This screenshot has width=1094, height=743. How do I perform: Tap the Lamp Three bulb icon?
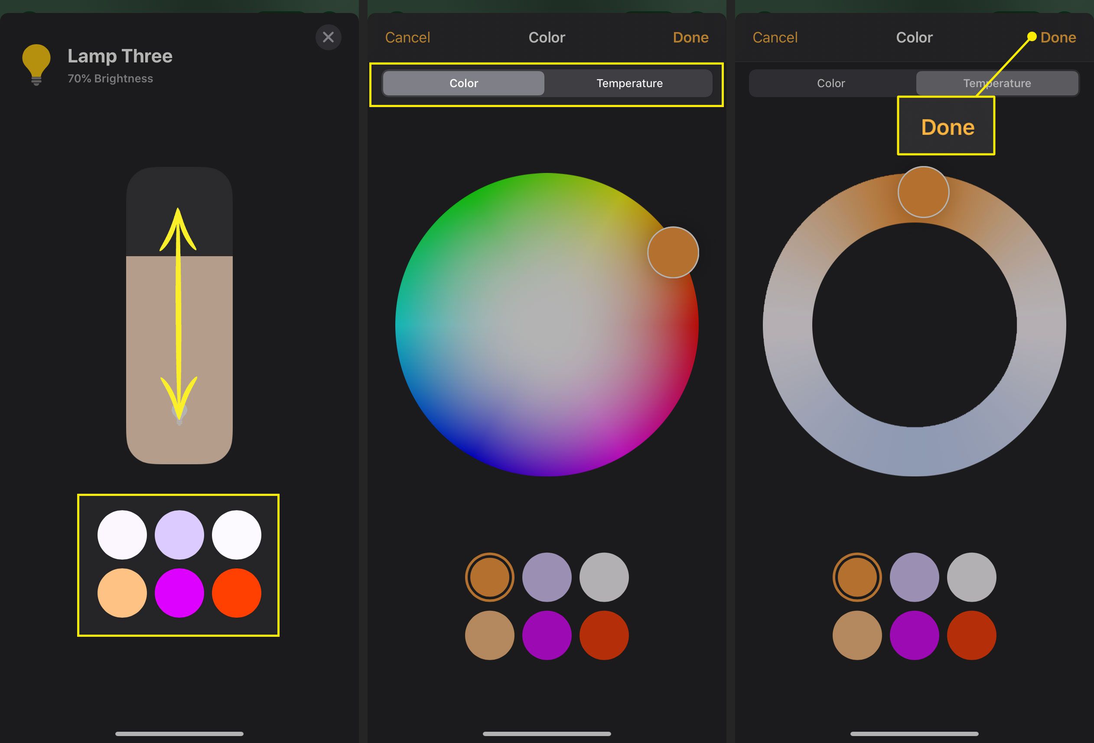tap(36, 65)
